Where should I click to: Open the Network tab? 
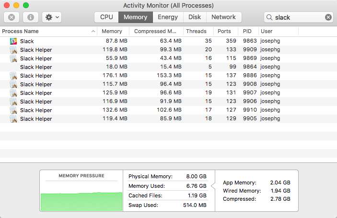[x=223, y=17]
